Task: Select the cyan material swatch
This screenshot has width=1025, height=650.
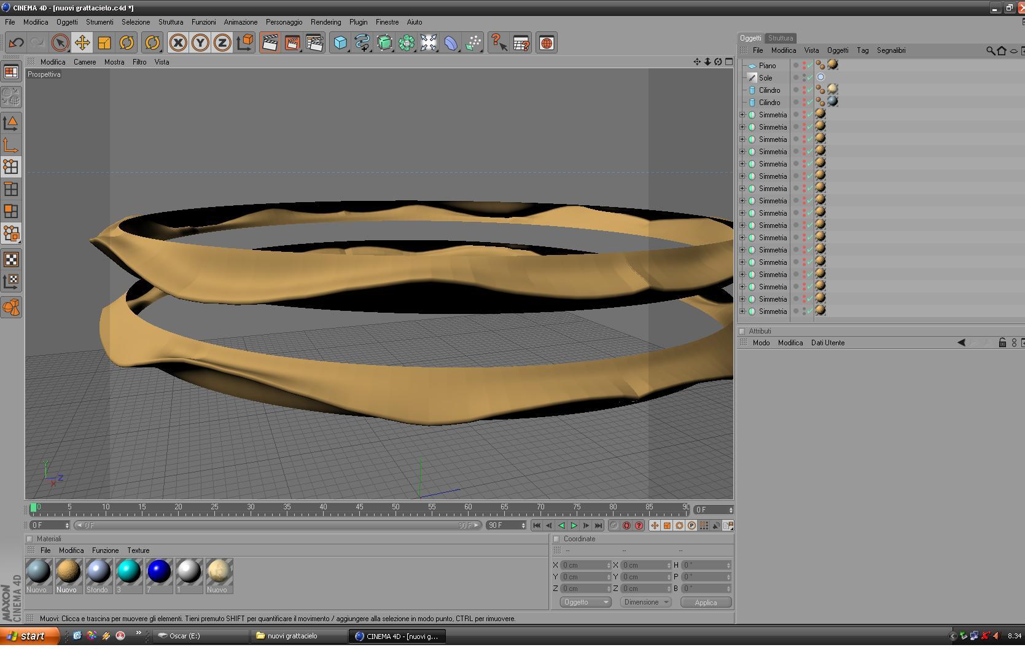Action: click(x=128, y=571)
